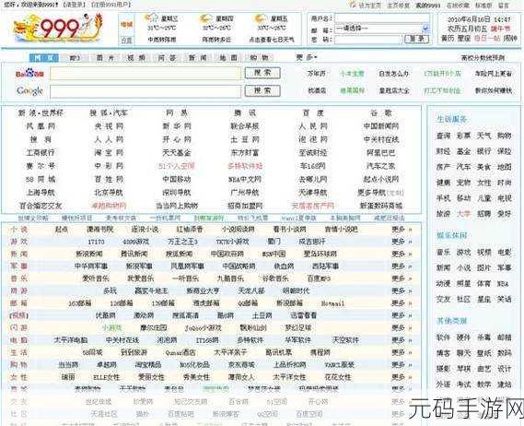Open Hotmail in the 邮箱 row
The width and height of the screenshot is (524, 426).
pyautogui.click(x=332, y=303)
